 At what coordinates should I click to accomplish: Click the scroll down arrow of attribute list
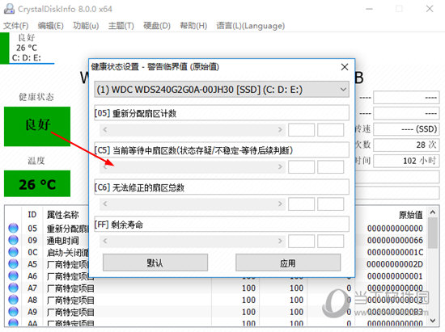coord(433,321)
